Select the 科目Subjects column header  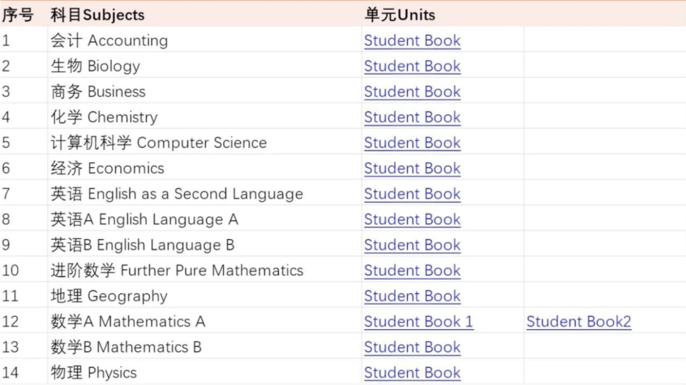tap(97, 15)
